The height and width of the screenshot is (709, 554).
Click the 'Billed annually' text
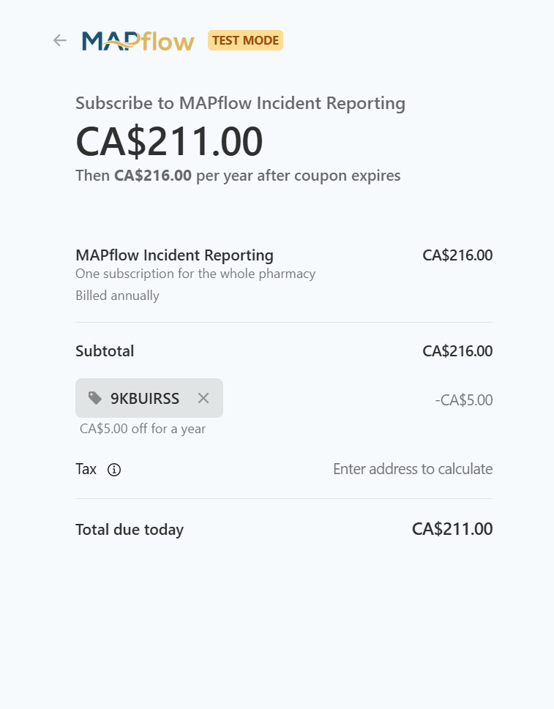117,296
